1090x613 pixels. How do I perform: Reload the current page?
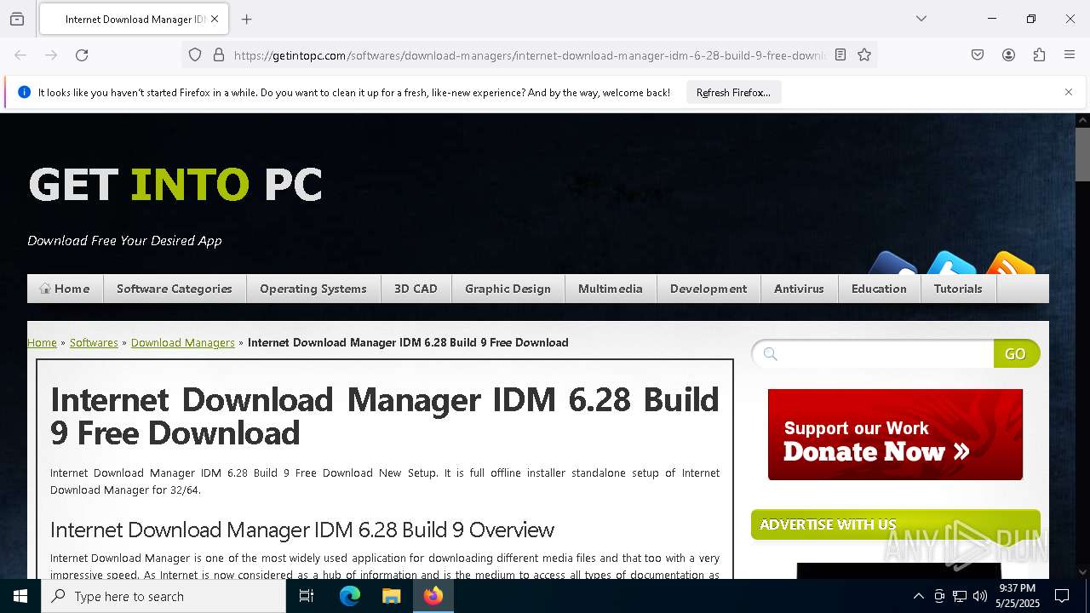click(x=82, y=54)
